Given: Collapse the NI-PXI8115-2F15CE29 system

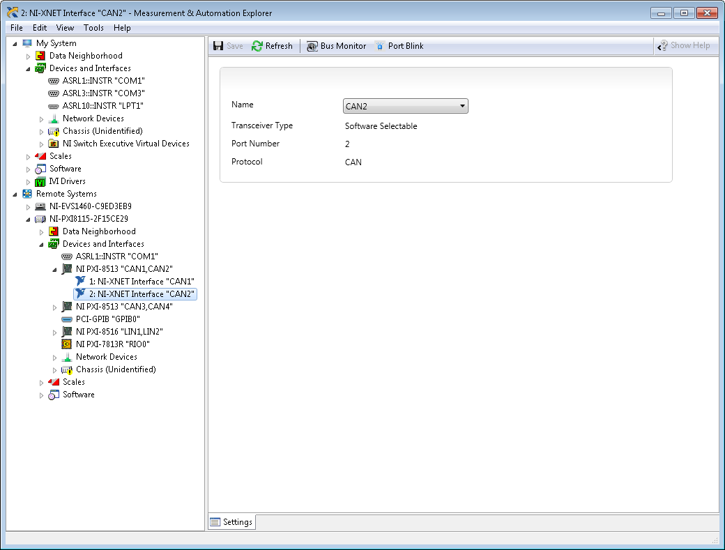Looking at the screenshot, I should 28,220.
